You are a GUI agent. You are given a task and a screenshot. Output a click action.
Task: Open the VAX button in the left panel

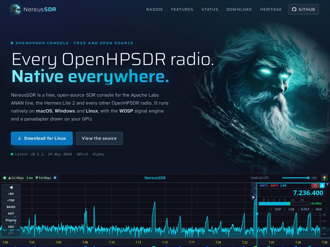[x=11, y=227]
